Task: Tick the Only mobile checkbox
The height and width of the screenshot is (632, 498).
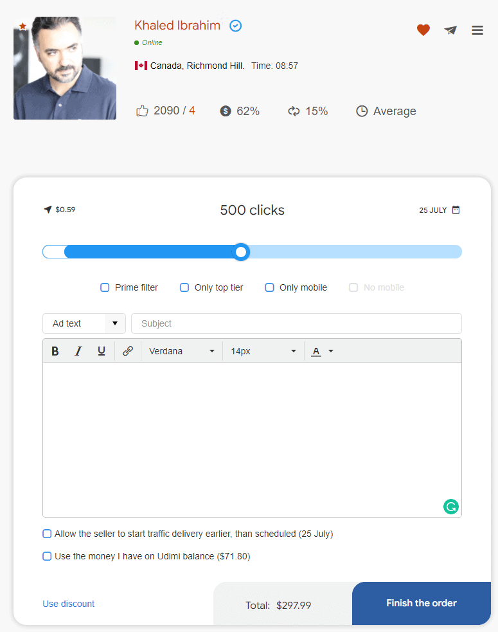Action: coord(269,287)
